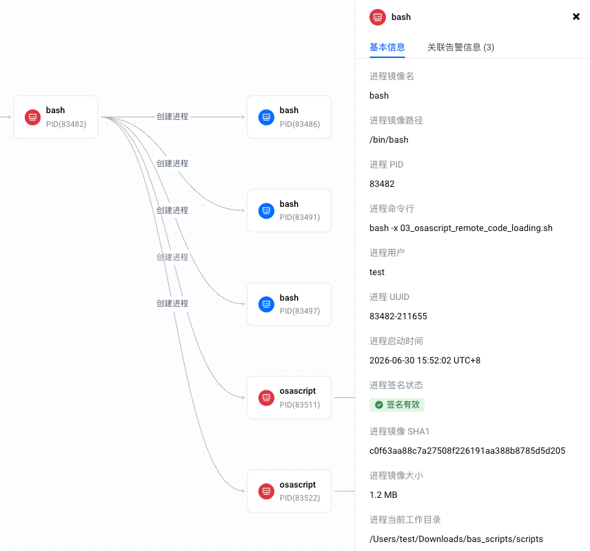Click the 进程命令行 field label
590x551 pixels.
tap(391, 208)
